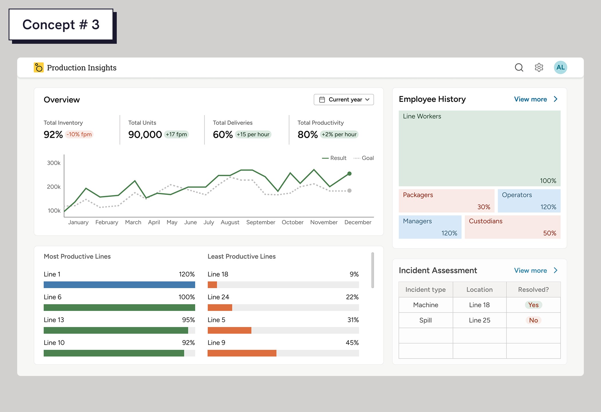
Task: Click the Resolved? column header
Action: 533,290
